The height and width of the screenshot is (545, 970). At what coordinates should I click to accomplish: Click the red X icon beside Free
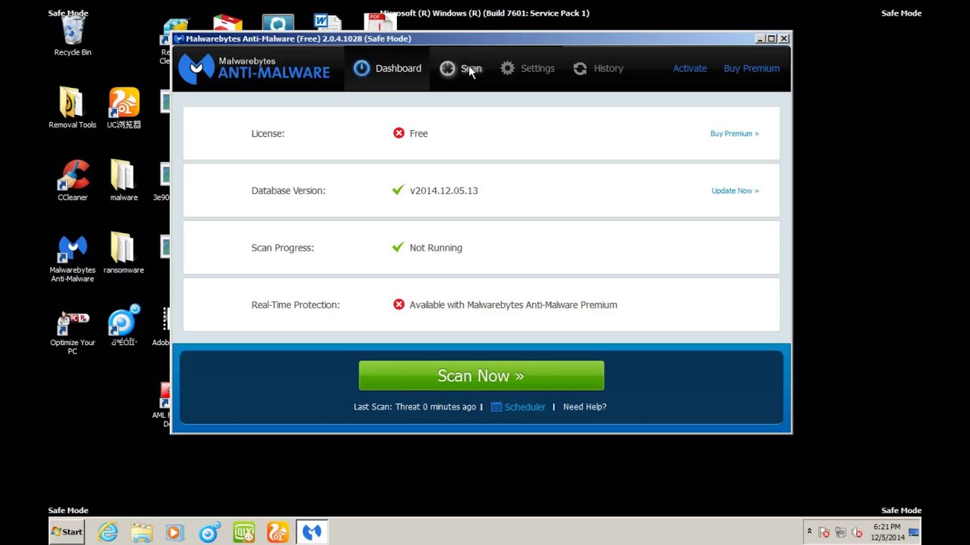(x=399, y=133)
